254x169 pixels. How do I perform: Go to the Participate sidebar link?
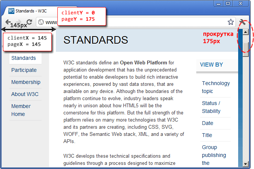[x=24, y=70]
